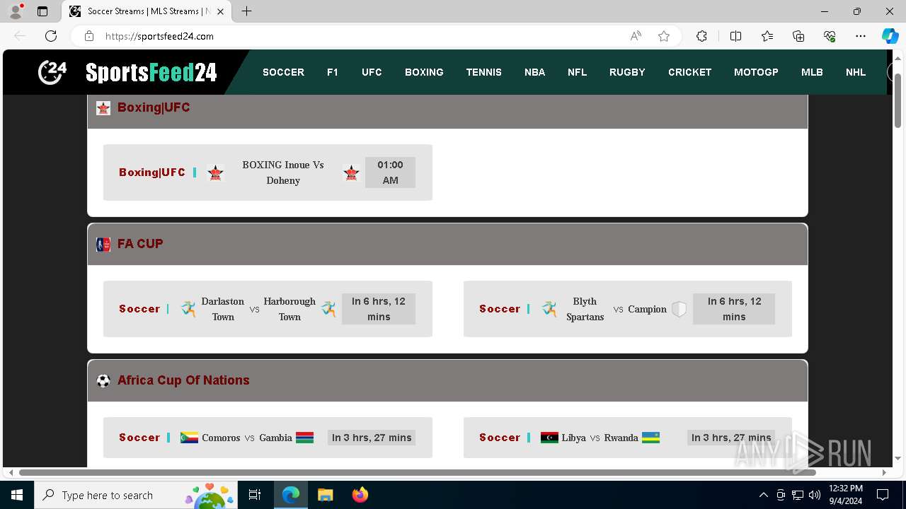Click the vertical page scrollbar thumb
The image size is (906, 509).
(x=898, y=100)
